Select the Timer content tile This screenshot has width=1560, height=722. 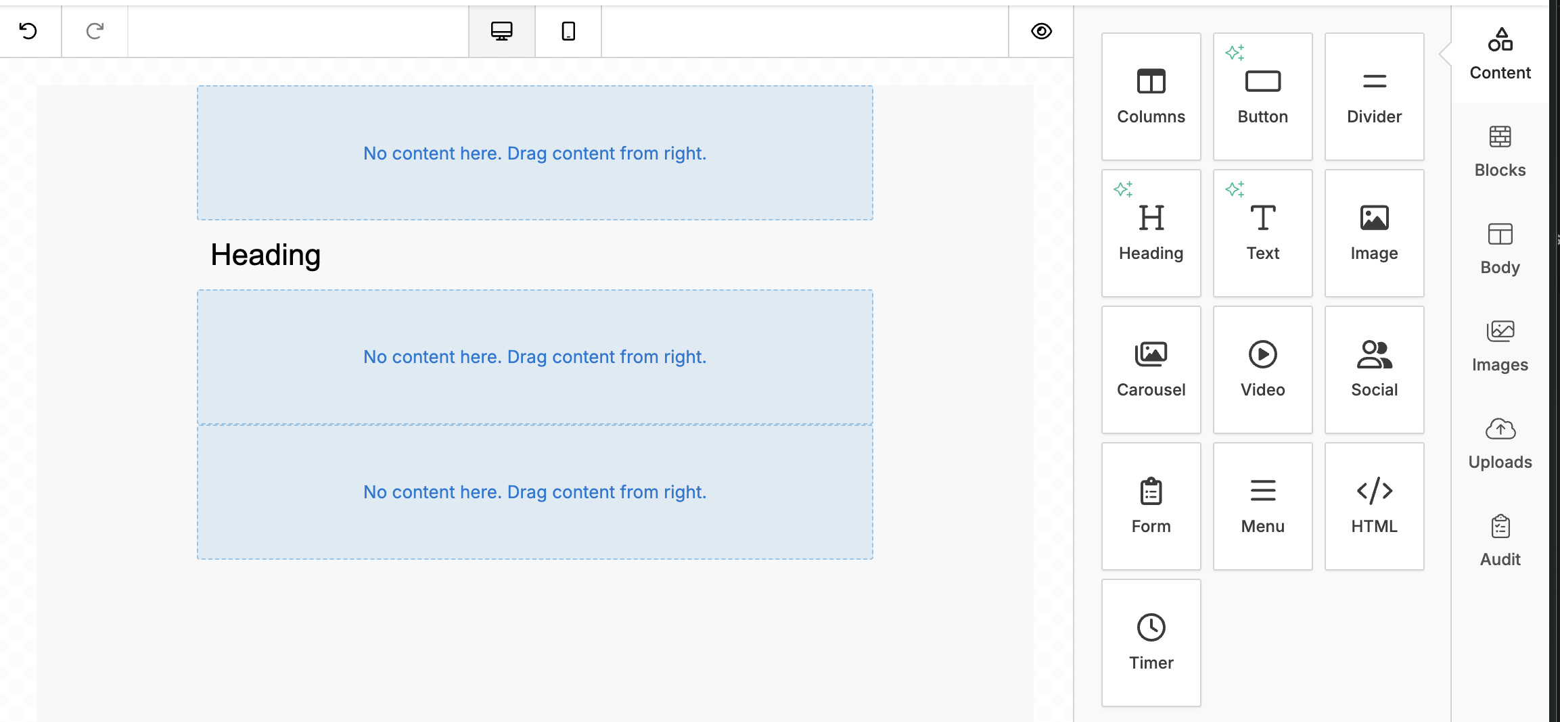1151,643
